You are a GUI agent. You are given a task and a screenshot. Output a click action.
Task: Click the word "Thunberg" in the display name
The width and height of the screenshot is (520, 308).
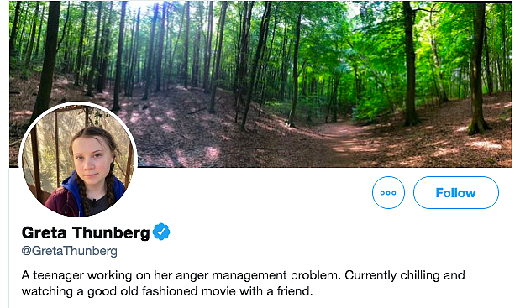point(111,232)
